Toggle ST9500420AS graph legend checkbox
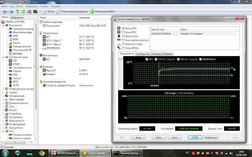Screen dimensions: 252x157 point(200,59)
